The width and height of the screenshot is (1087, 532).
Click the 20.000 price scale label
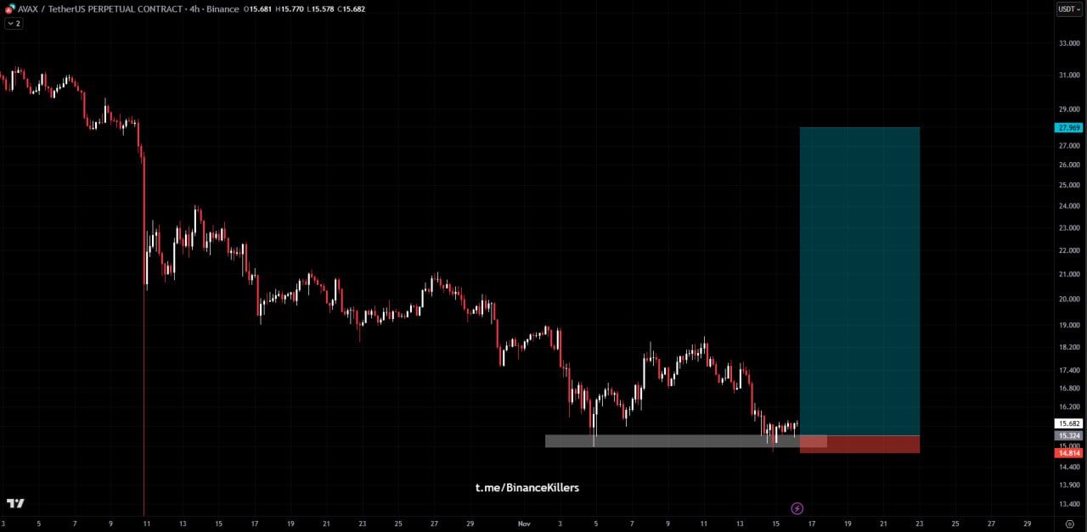coord(1067,299)
